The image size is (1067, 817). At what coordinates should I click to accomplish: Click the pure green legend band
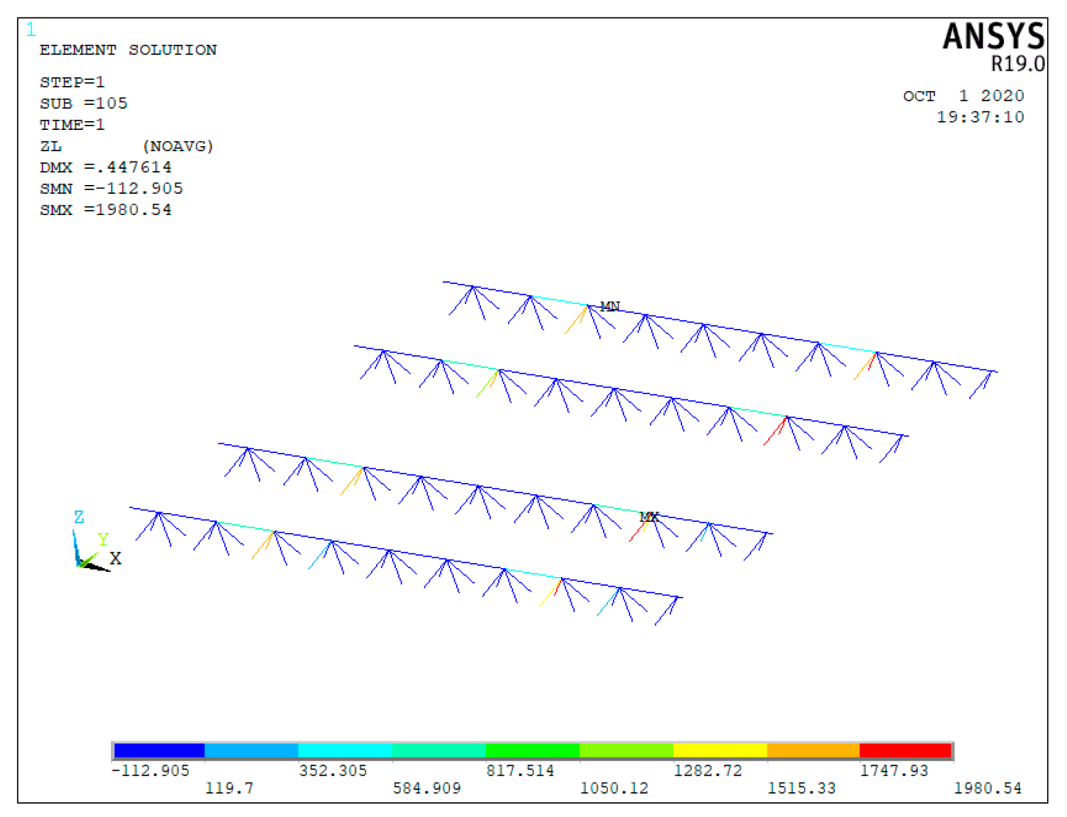[x=532, y=750]
